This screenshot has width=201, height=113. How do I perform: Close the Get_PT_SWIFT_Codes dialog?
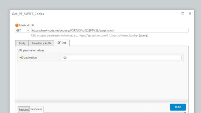click(x=190, y=13)
